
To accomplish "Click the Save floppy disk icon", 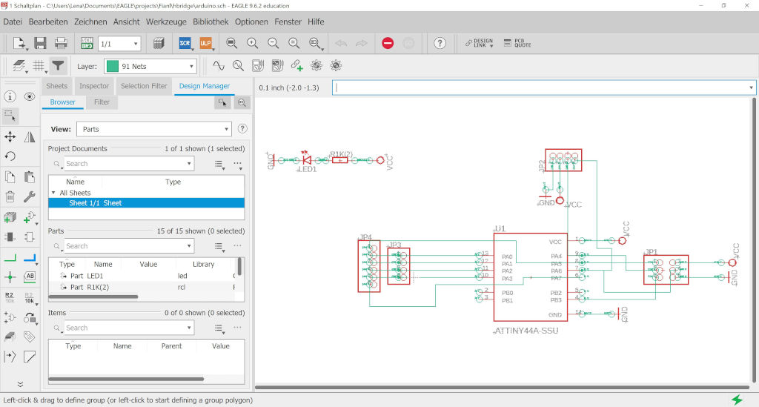I will pyautogui.click(x=40, y=43).
